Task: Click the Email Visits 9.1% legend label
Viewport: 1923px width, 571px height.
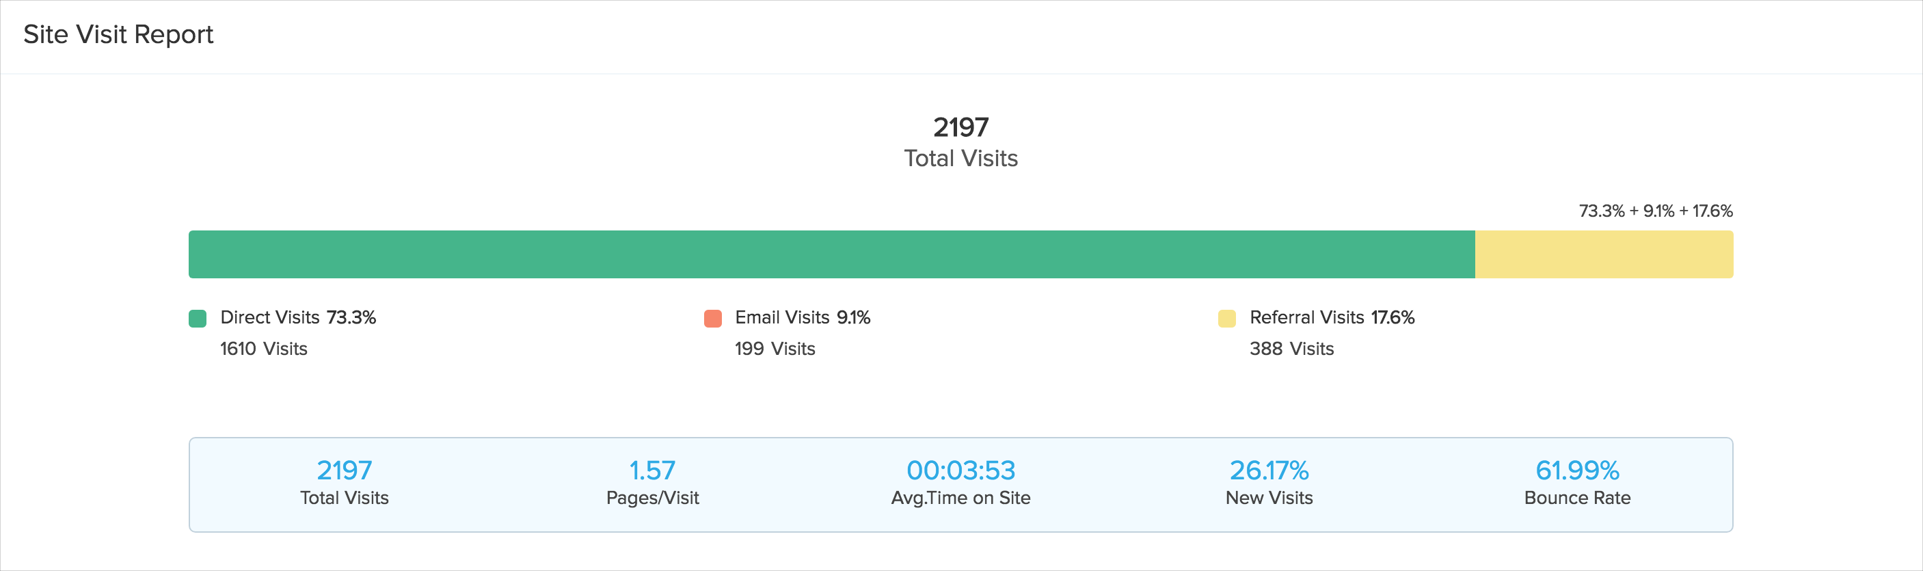Action: click(x=803, y=317)
